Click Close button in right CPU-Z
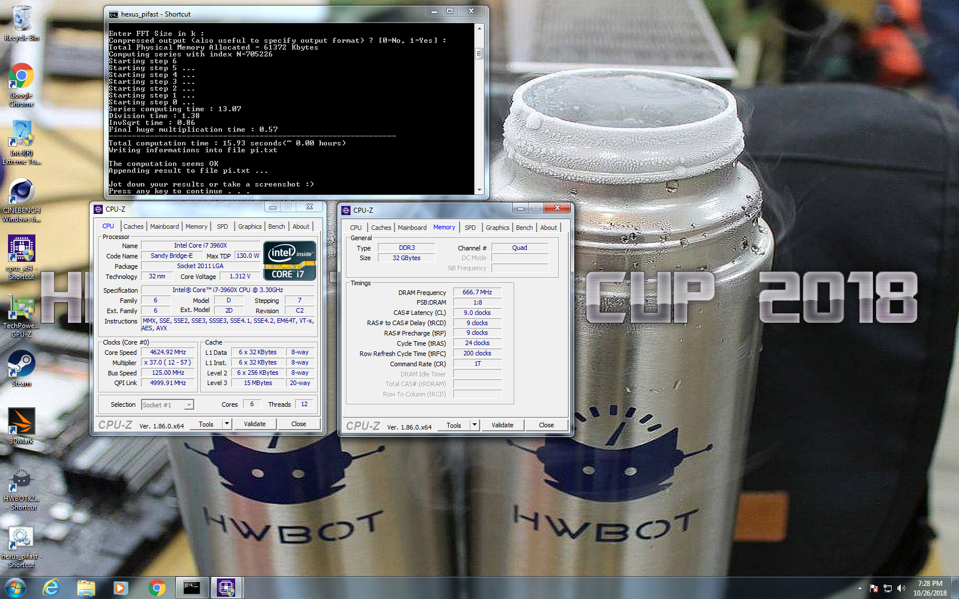The height and width of the screenshot is (599, 959). pos(546,425)
